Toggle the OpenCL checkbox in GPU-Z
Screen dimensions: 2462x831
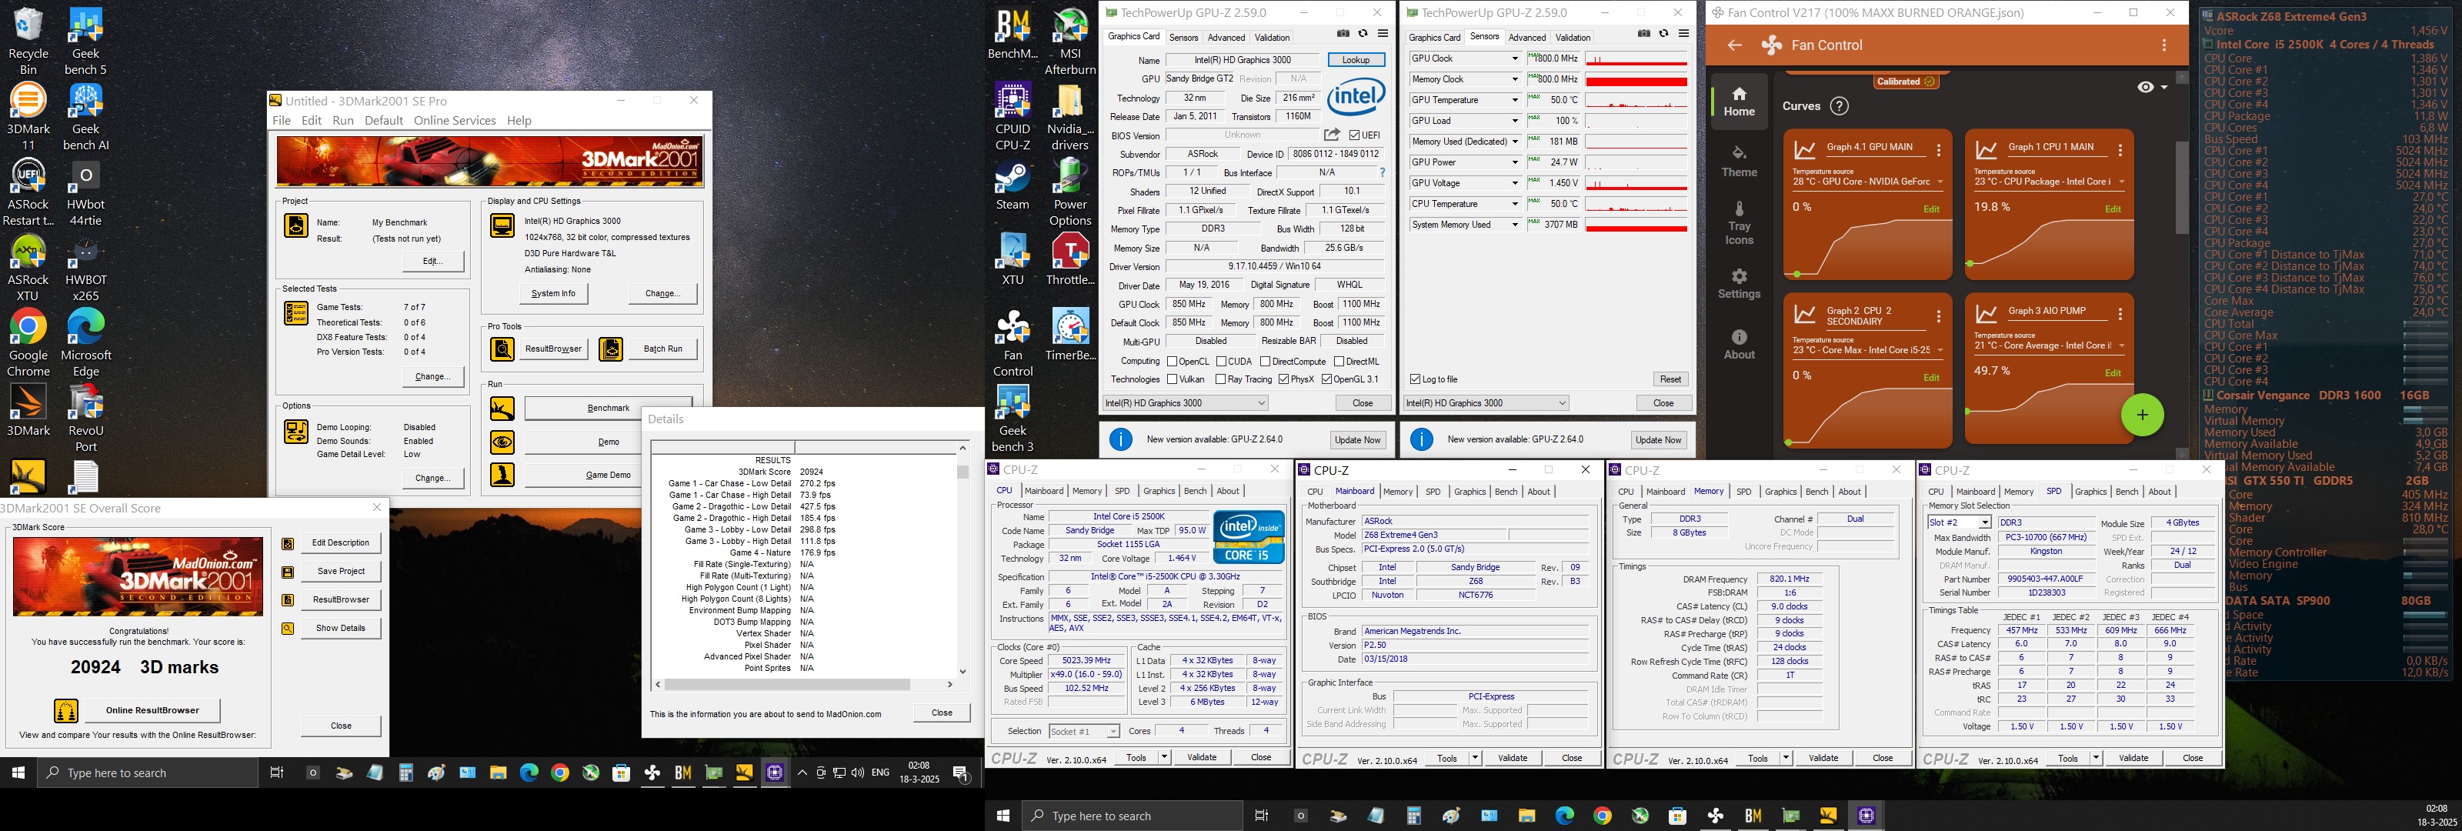pyautogui.click(x=1172, y=362)
